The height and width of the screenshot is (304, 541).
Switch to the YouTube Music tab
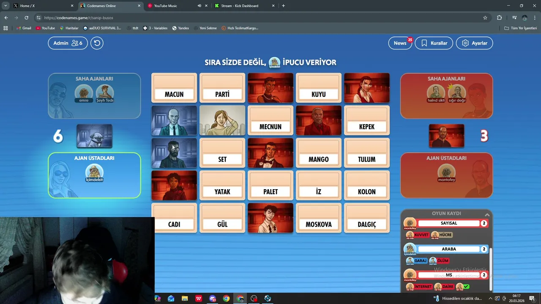(178, 6)
